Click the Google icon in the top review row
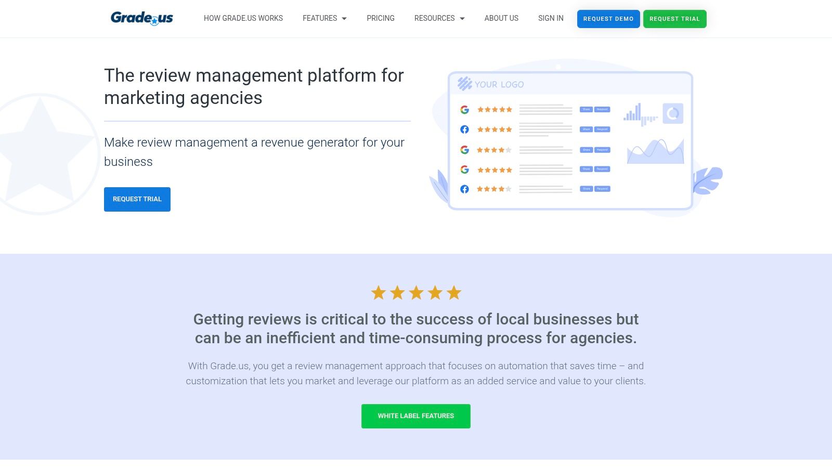 tap(464, 110)
